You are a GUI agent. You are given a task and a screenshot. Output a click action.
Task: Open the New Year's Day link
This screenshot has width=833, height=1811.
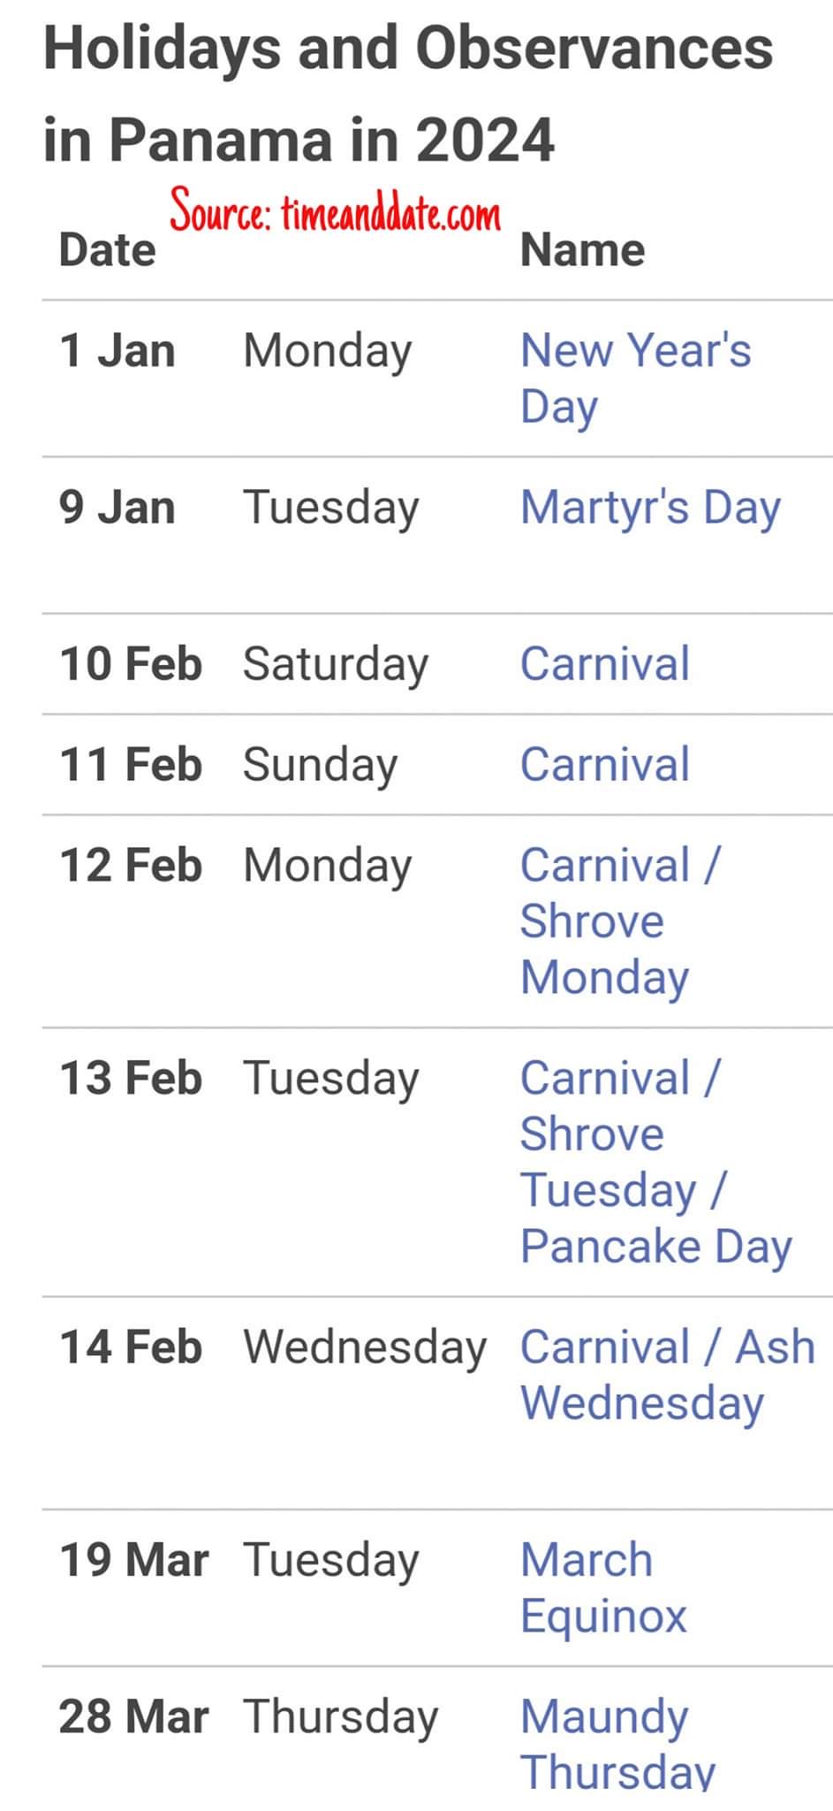pos(634,377)
